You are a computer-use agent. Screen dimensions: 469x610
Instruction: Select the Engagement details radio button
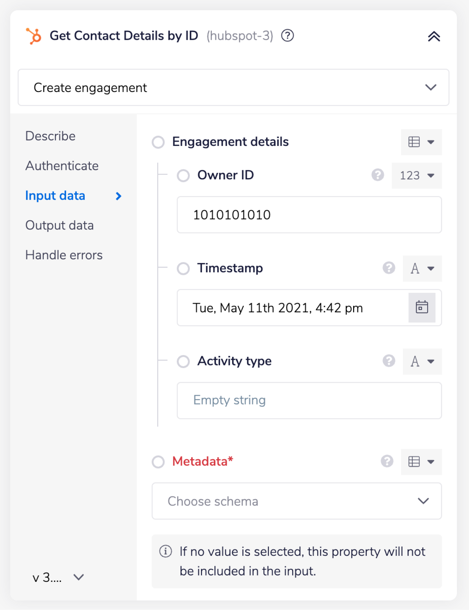tap(158, 142)
